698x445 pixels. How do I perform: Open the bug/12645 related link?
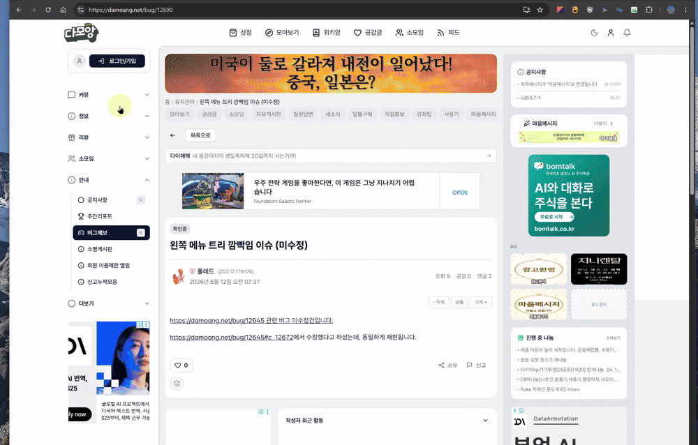251,320
